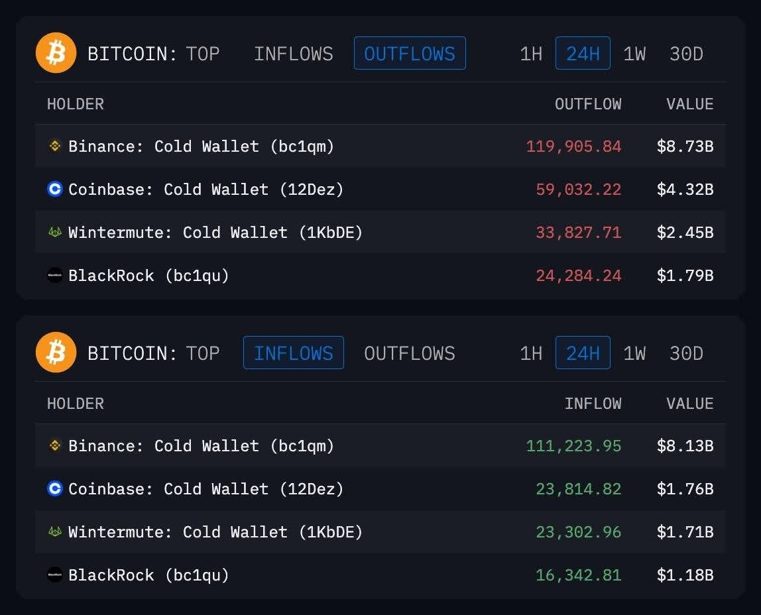This screenshot has height=615, width=761.
Task: Sort the outflows table by the HOLDER column
Action: (x=76, y=104)
